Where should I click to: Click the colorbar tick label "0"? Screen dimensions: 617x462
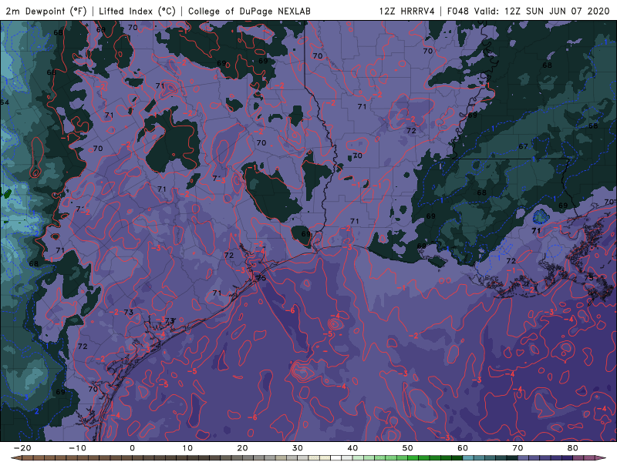tap(132, 448)
